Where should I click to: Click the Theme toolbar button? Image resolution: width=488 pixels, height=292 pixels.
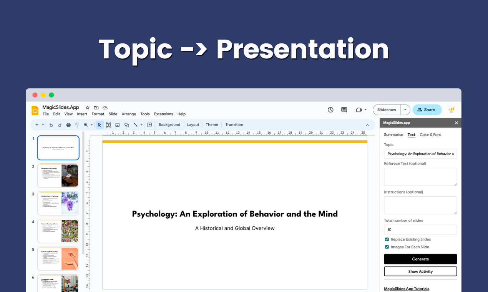212,125
